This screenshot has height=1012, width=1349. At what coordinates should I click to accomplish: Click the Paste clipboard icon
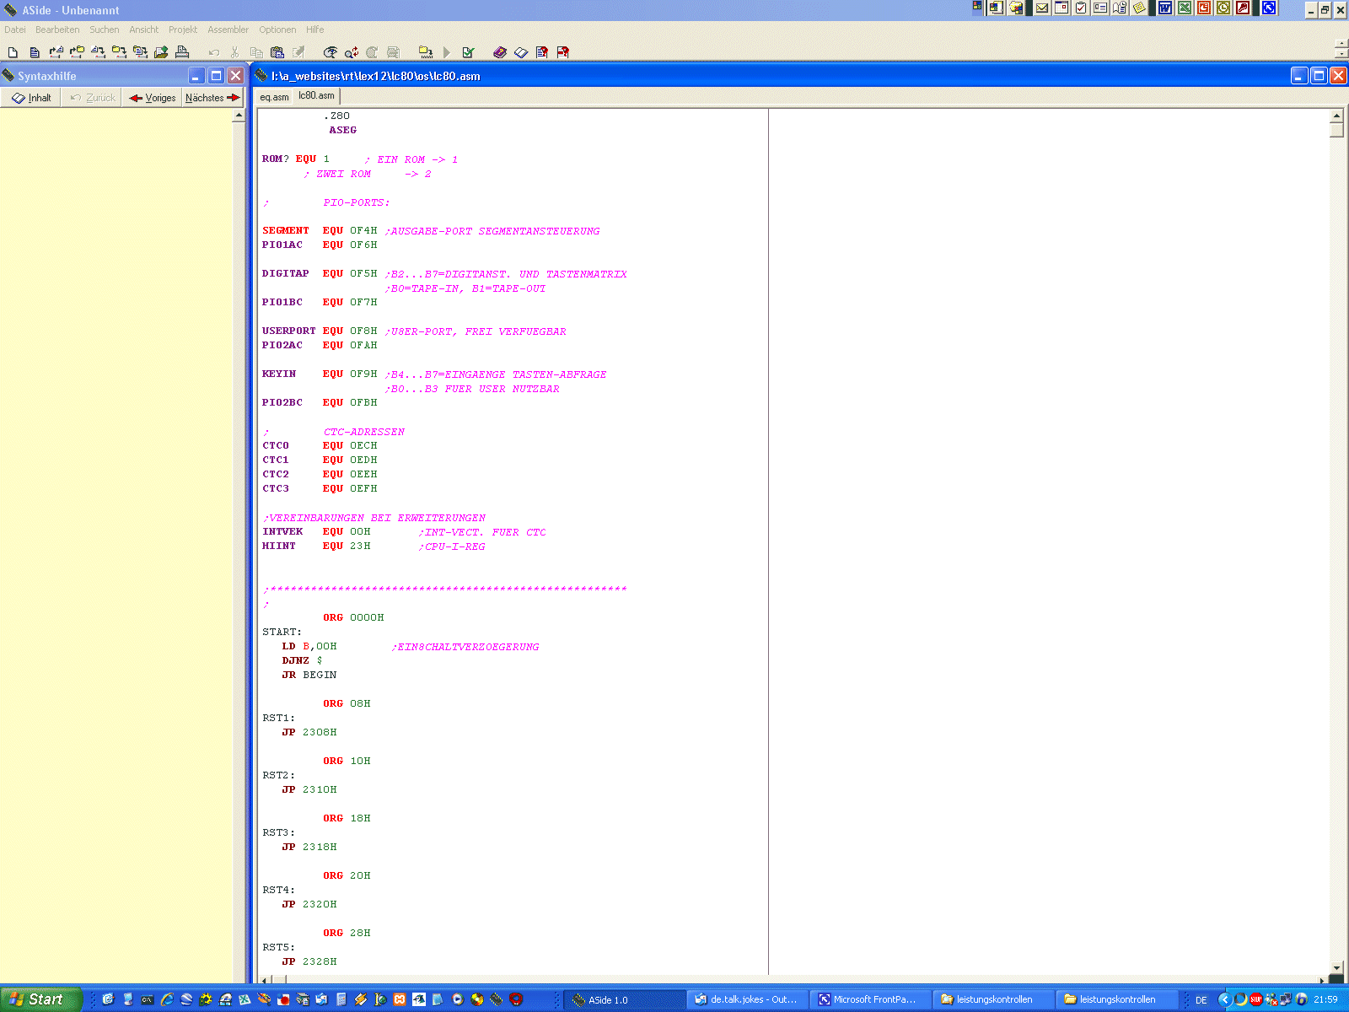tap(277, 52)
